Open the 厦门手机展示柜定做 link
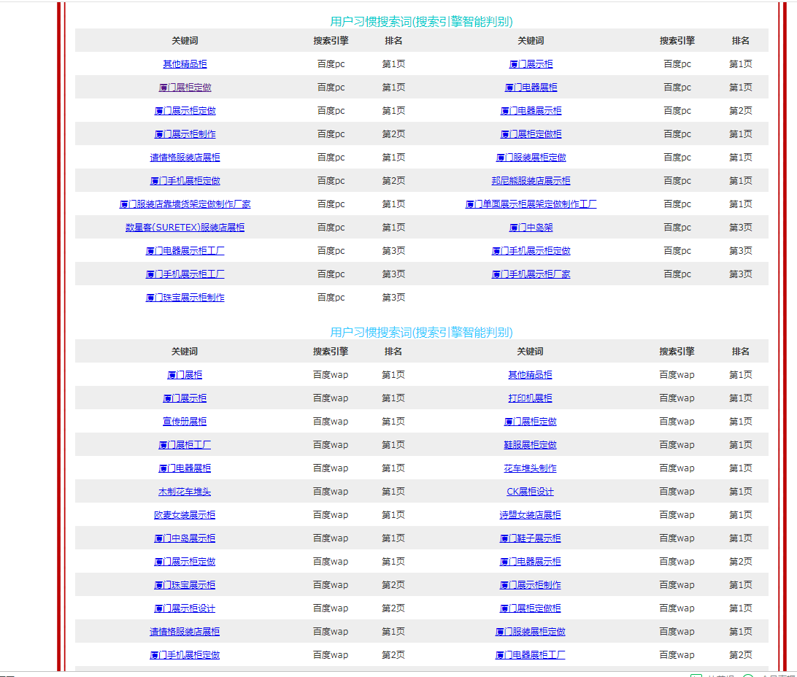The height and width of the screenshot is (677, 797). tap(531, 251)
